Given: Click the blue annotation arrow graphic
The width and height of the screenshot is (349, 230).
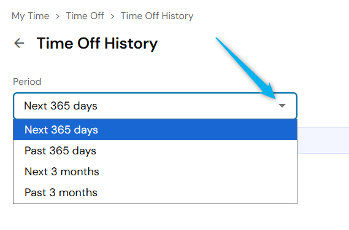Looking at the screenshot, I should click(x=247, y=68).
